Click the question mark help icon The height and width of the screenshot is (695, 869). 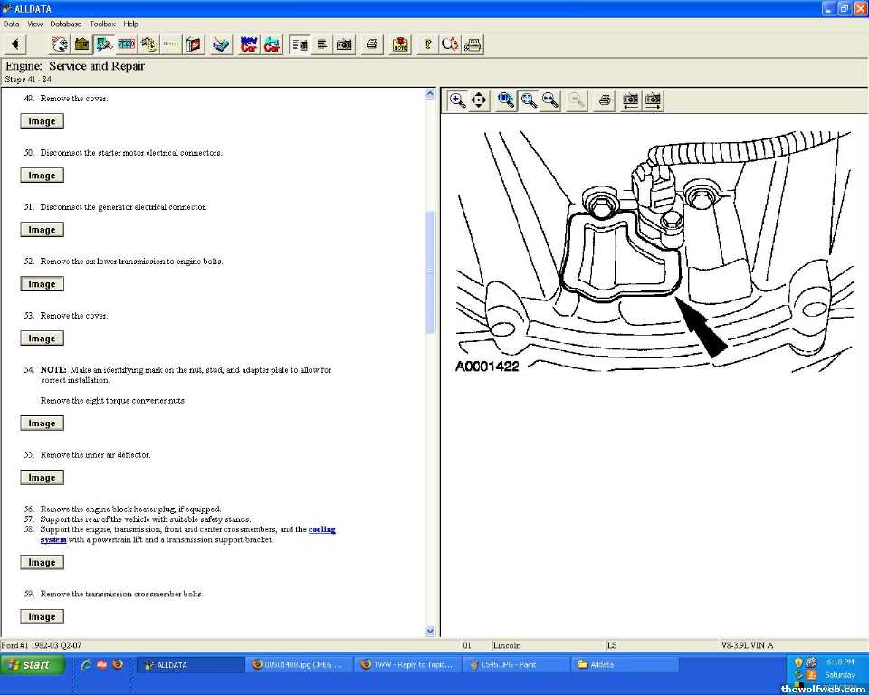427,43
